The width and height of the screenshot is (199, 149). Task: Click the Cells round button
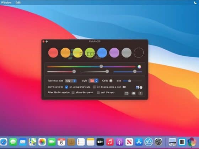click(111, 81)
